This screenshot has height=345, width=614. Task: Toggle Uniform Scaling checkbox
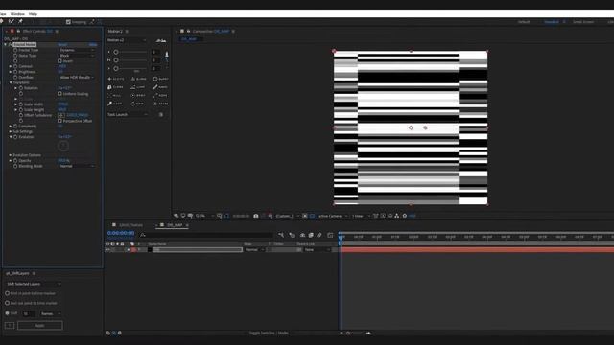coord(59,94)
